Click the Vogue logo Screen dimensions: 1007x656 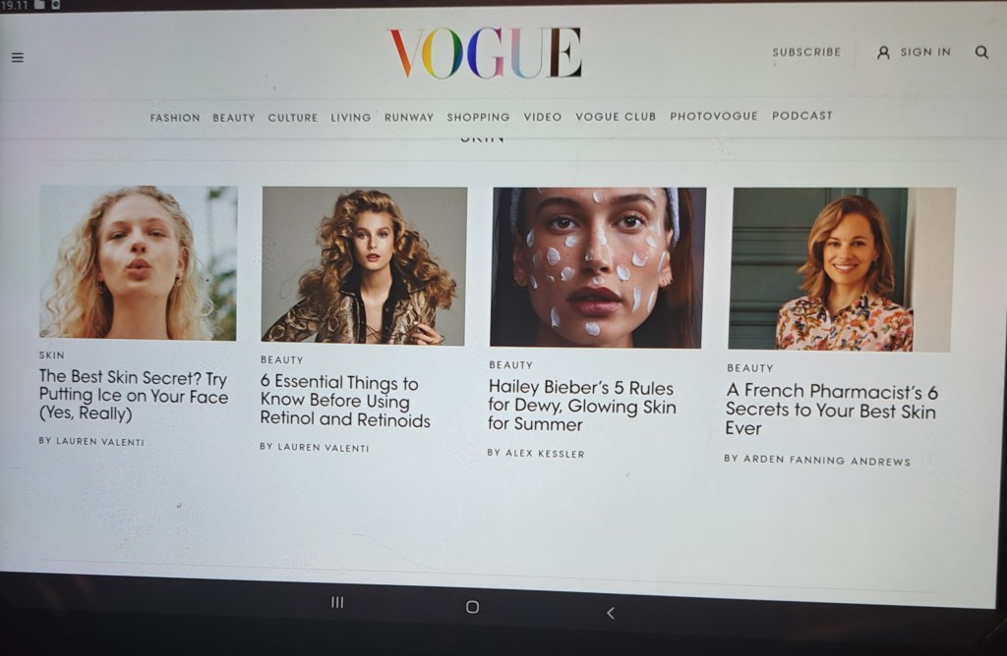click(486, 53)
